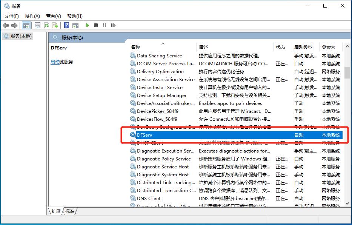The image size is (352, 225).
Task: Click the Back arrow in the toolbar
Action: click(6, 25)
